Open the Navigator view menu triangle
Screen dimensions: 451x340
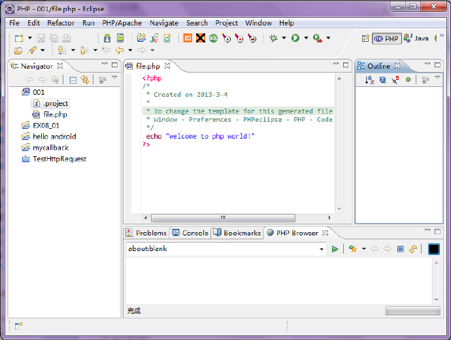pyautogui.click(x=114, y=77)
